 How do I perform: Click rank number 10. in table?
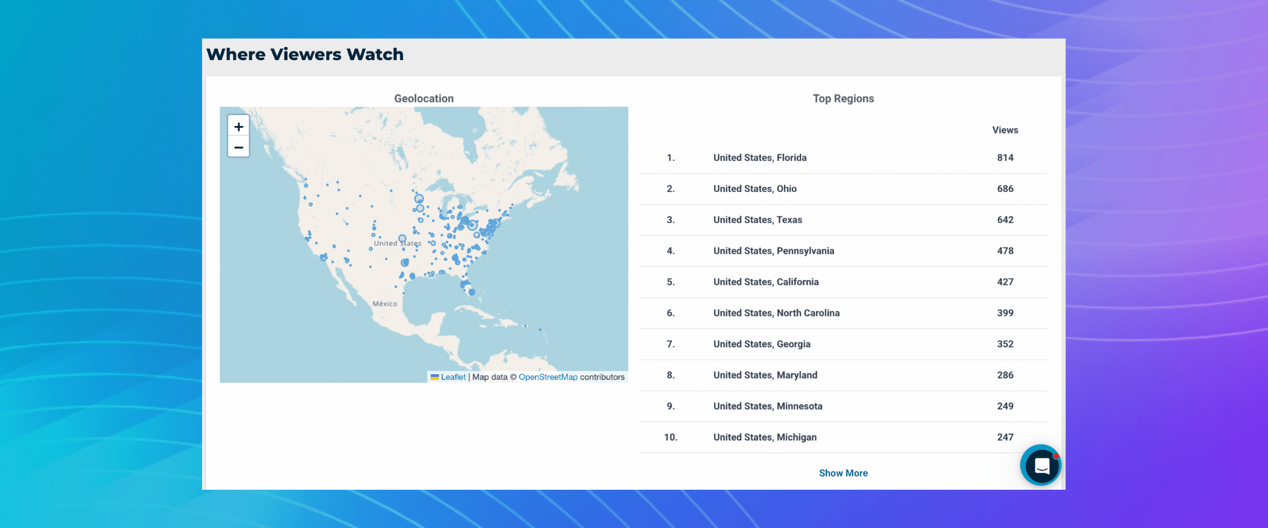pyautogui.click(x=670, y=437)
